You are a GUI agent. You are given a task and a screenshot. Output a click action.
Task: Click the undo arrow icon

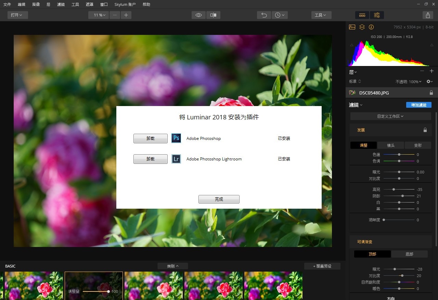[264, 15]
